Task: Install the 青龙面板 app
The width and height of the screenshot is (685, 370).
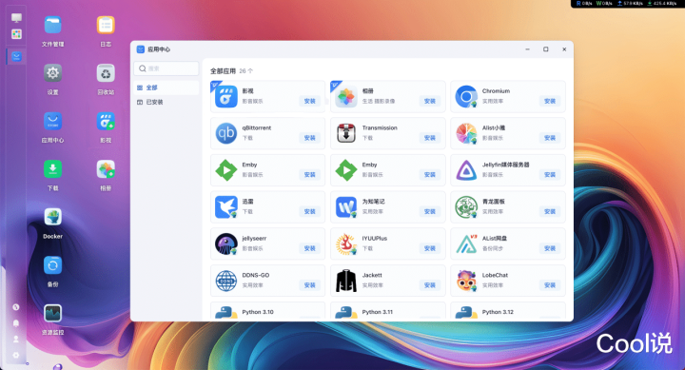Action: (x=550, y=211)
